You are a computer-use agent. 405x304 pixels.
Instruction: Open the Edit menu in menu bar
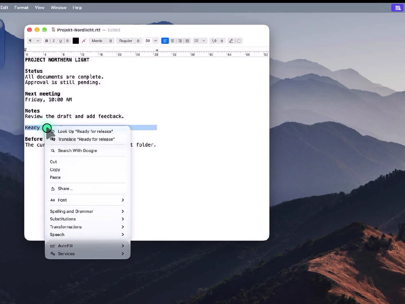click(x=4, y=8)
